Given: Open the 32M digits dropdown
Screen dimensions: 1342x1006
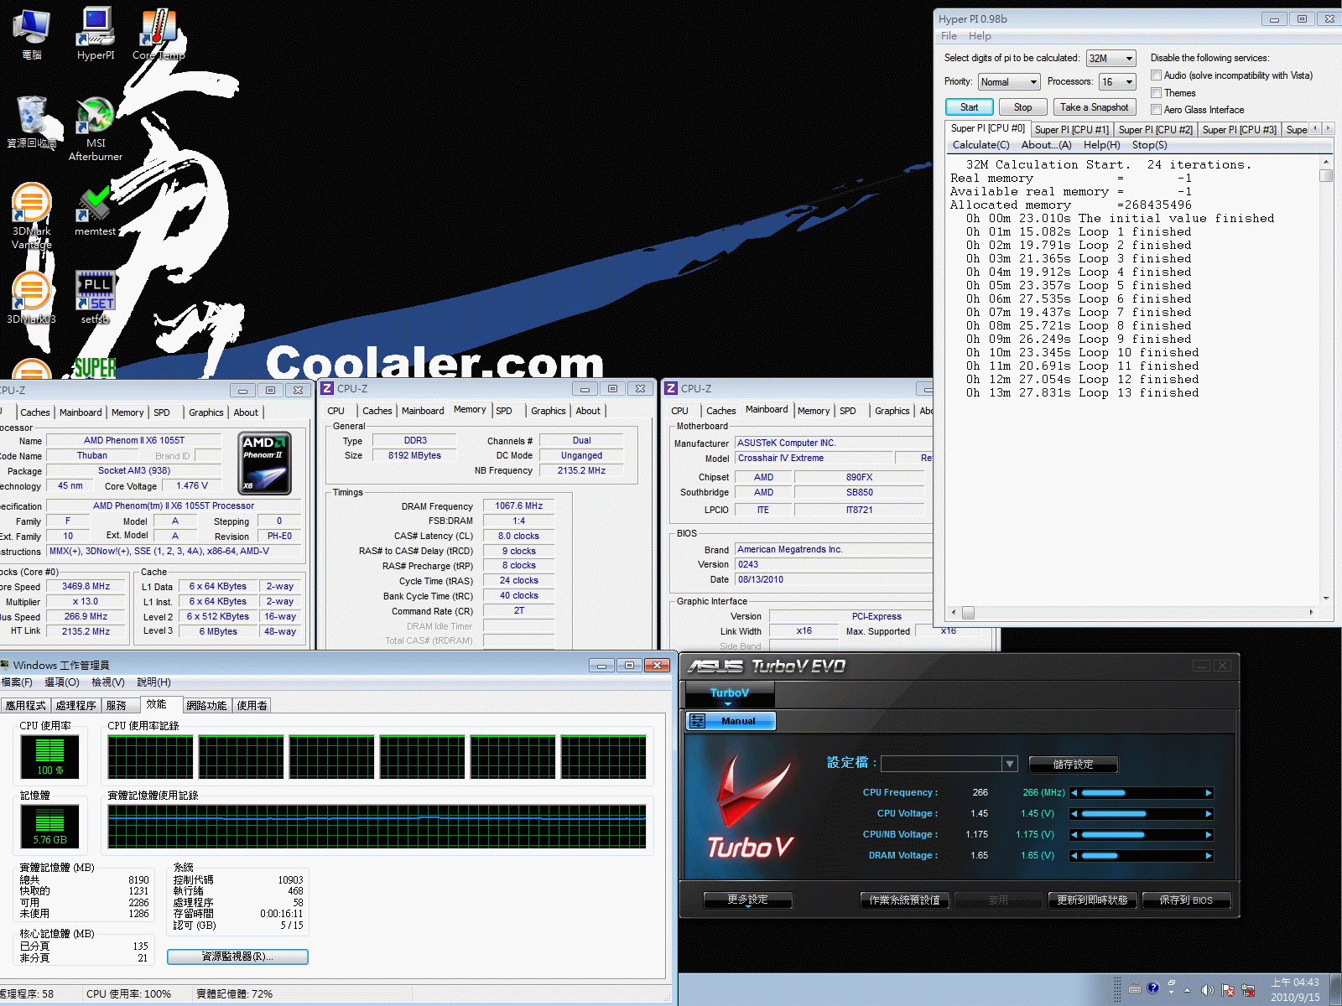Looking at the screenshot, I should [1111, 58].
